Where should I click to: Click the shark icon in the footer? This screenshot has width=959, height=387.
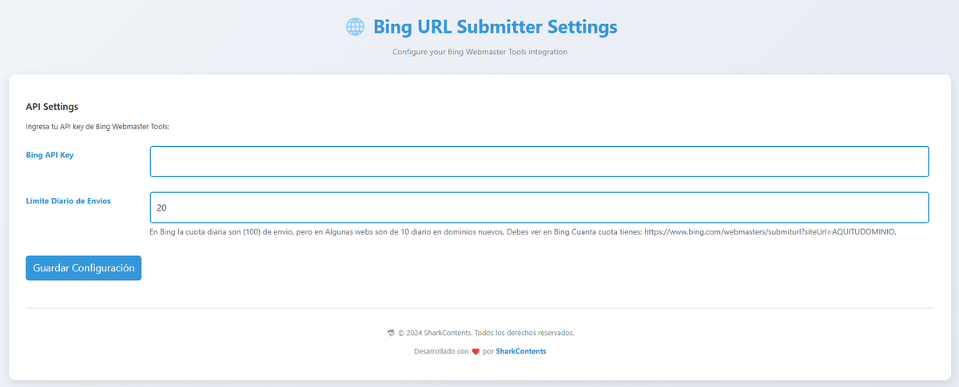tap(390, 333)
